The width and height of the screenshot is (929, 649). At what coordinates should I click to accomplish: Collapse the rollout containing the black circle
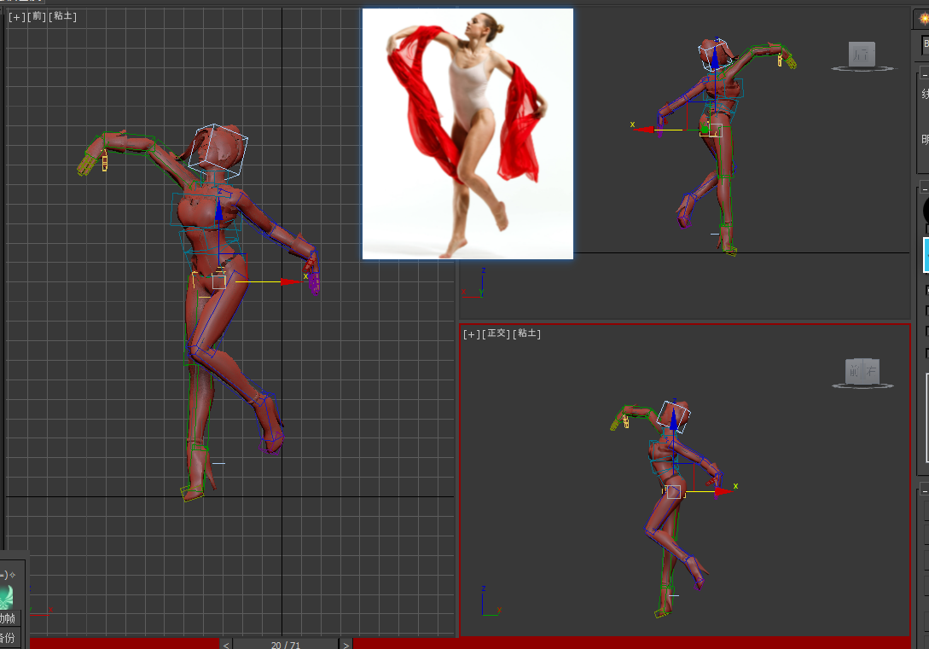[925, 191]
